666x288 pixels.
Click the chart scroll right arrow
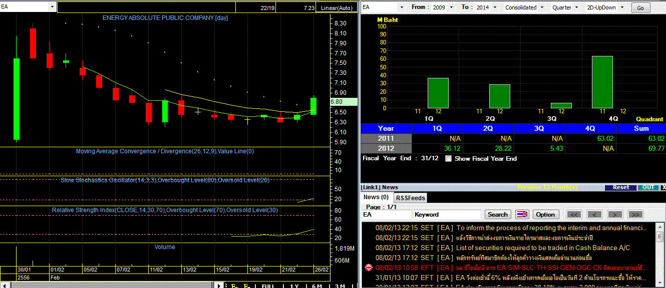pos(218,286)
